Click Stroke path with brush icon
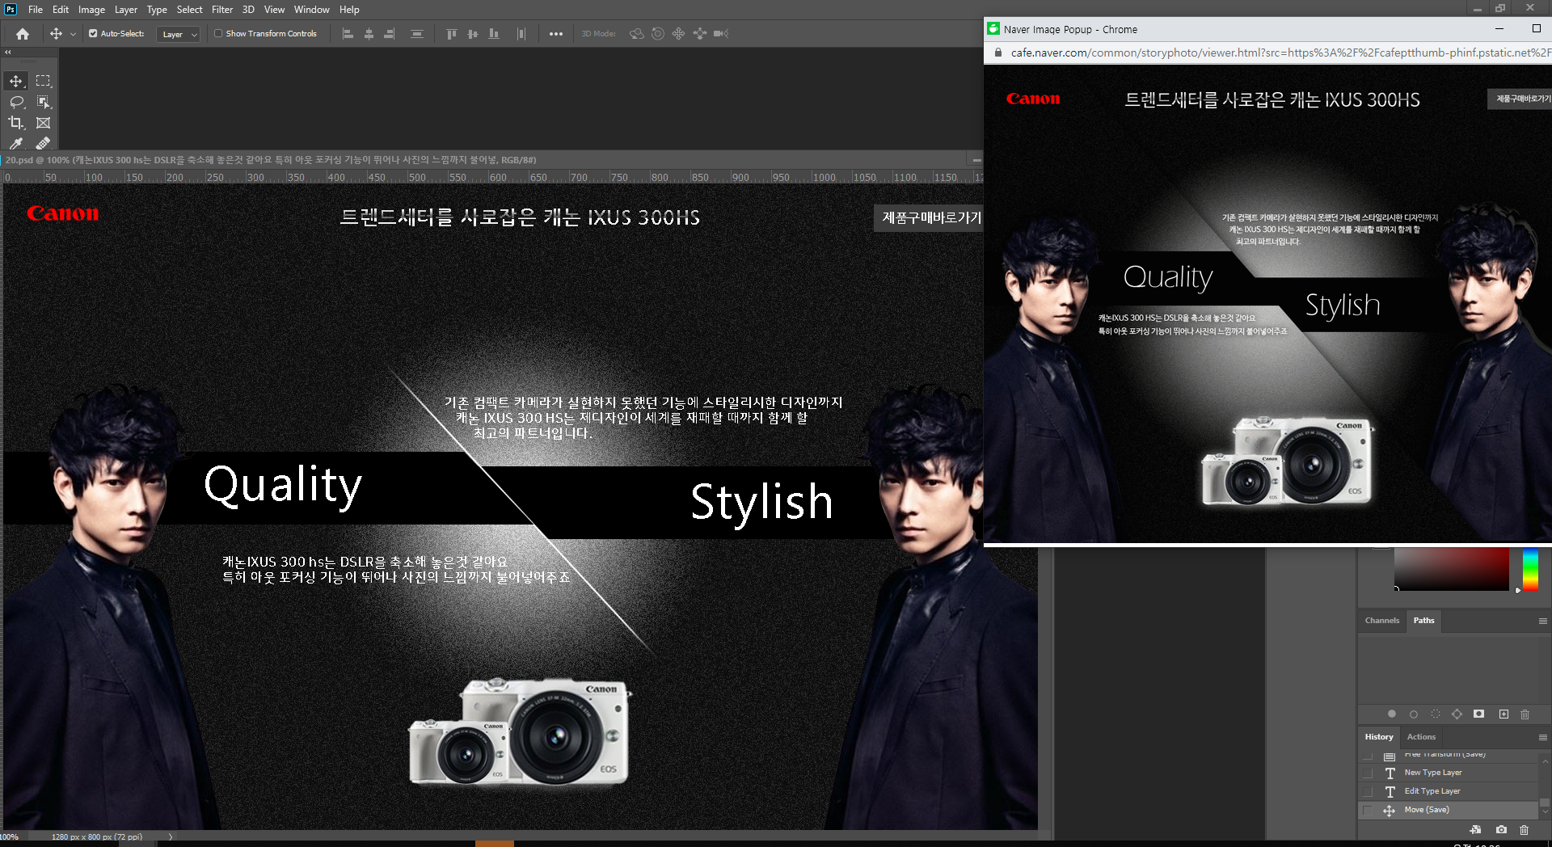1552x847 pixels. click(1414, 714)
